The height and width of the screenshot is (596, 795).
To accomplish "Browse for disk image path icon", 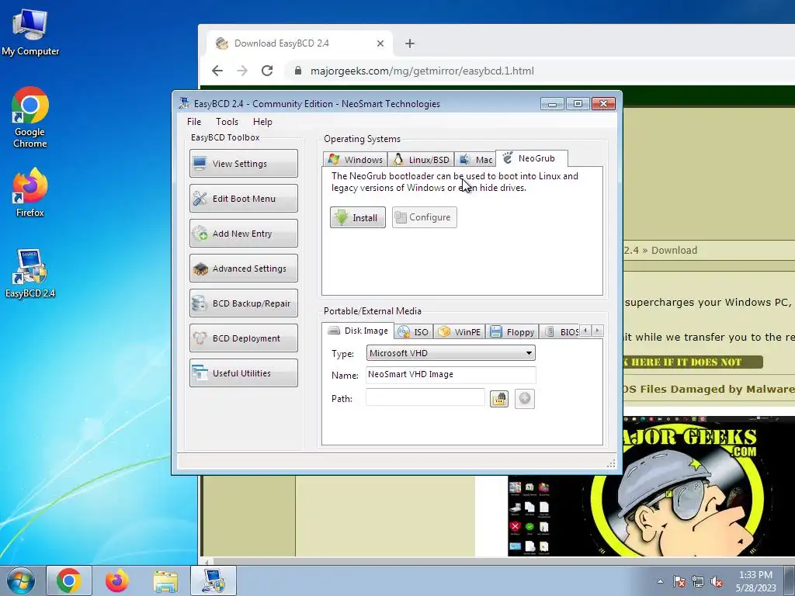I will [499, 399].
